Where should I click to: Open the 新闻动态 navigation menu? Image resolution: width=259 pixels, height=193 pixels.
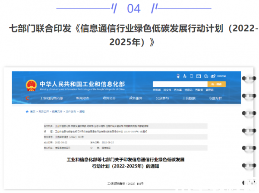tap(82, 98)
